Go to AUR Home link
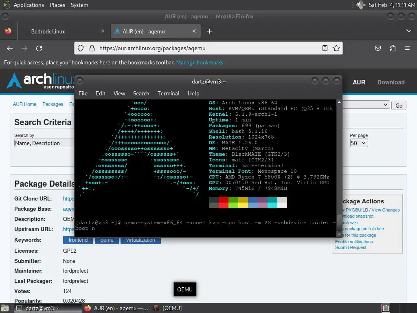Viewport: 417px width, 313px height. point(24,104)
